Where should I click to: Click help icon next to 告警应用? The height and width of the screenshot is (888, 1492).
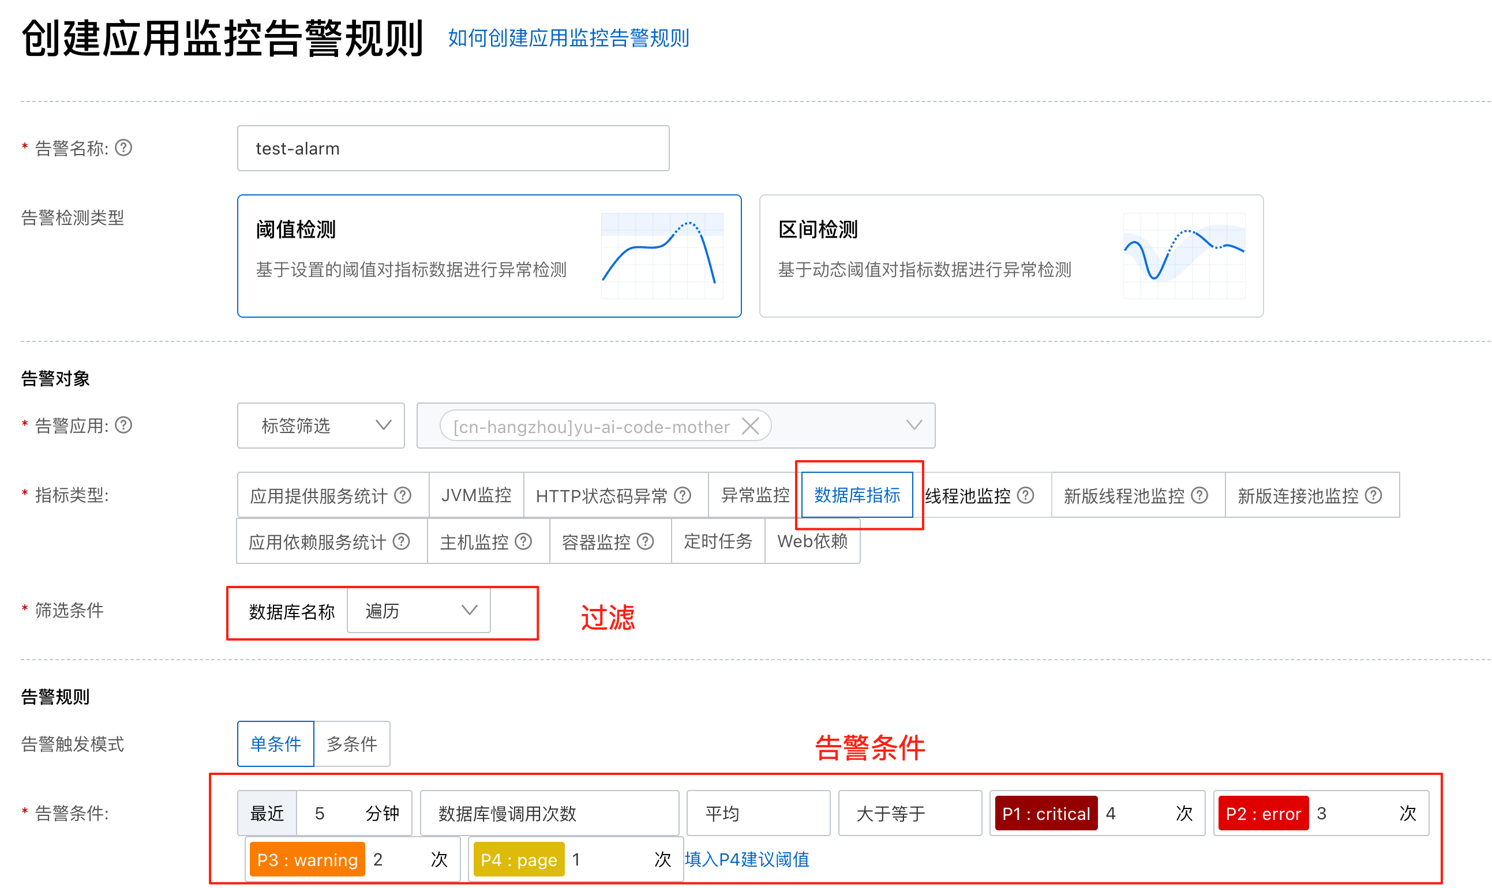point(123,425)
